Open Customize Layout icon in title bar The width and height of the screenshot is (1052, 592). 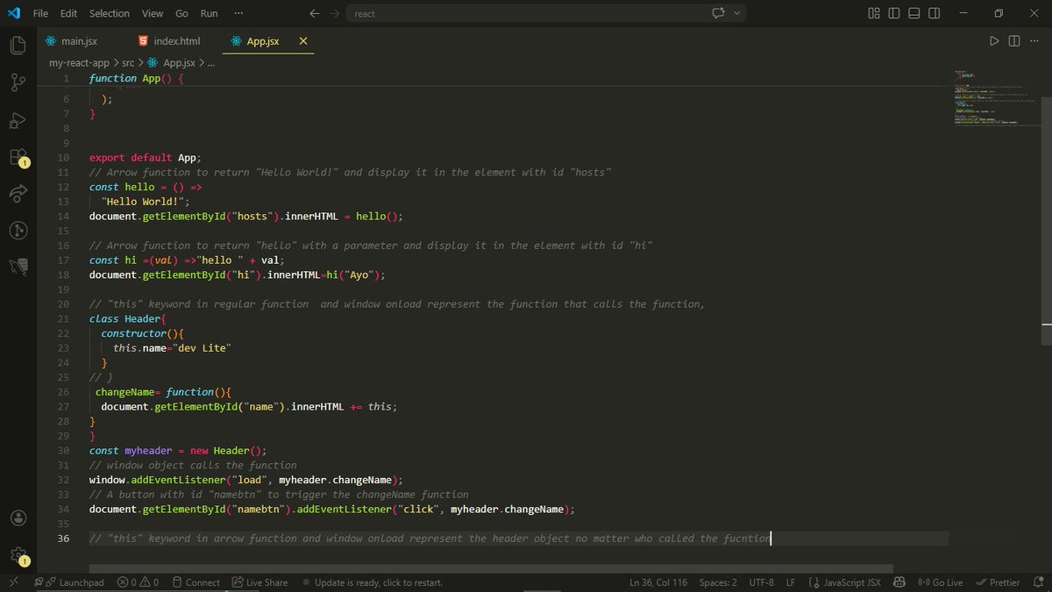pos(874,13)
